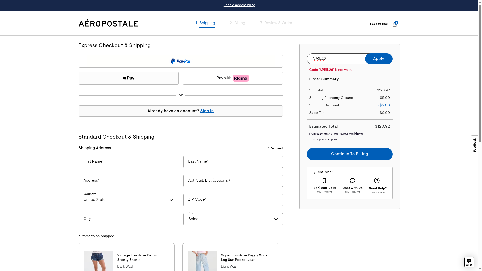Viewport: 482px width, 271px height.
Task: Click the Vintage Low-Rise Denim Shorty Shorts title
Action: [137, 258]
